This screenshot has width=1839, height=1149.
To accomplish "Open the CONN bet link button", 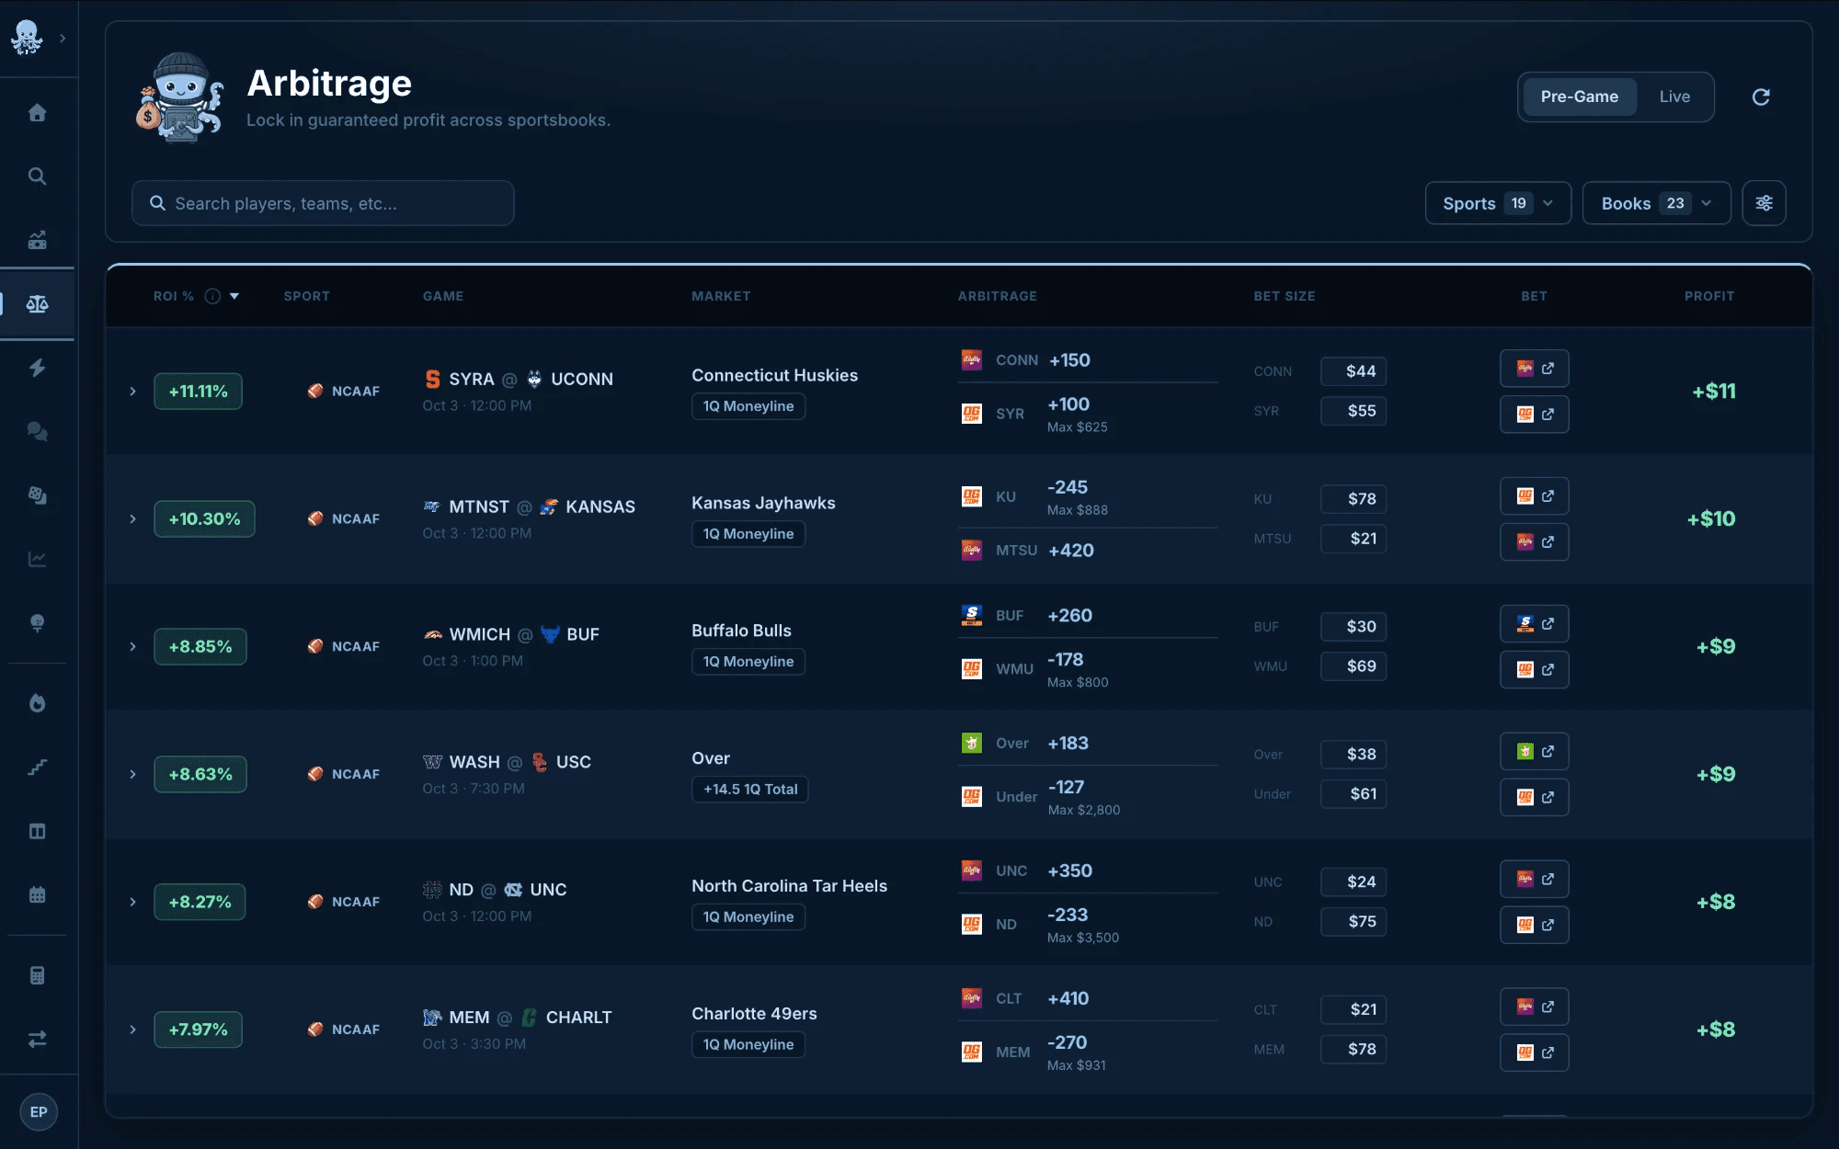I will 1534,369.
